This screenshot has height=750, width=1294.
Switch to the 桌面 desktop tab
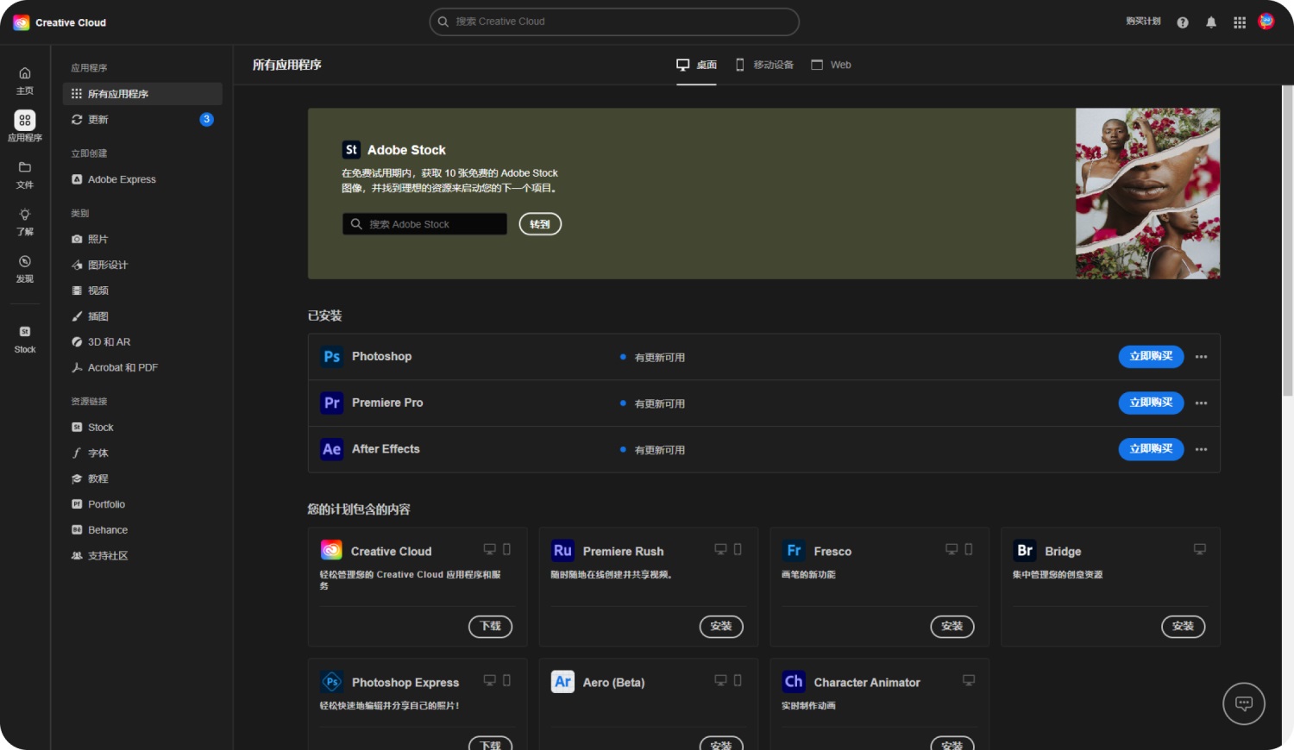point(696,65)
